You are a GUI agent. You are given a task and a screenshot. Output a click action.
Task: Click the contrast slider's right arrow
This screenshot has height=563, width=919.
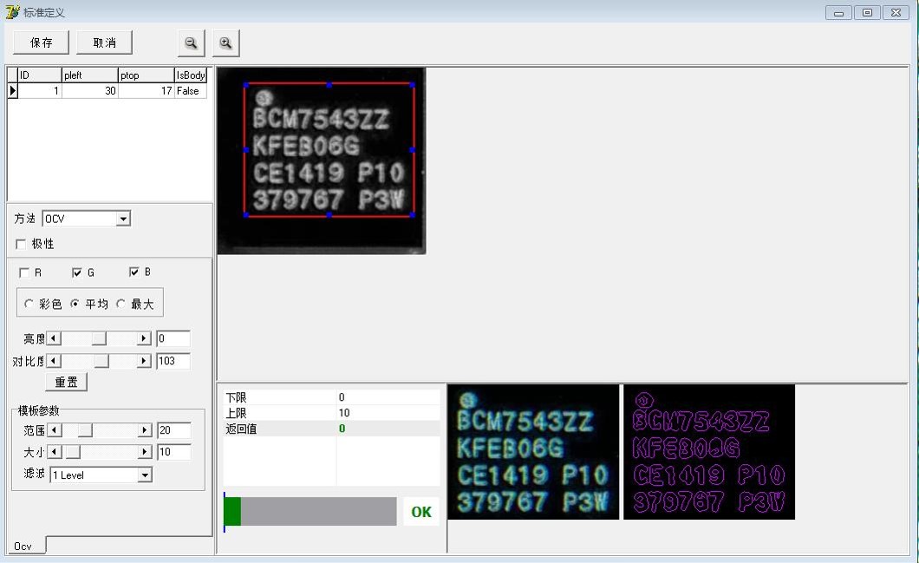(x=144, y=361)
